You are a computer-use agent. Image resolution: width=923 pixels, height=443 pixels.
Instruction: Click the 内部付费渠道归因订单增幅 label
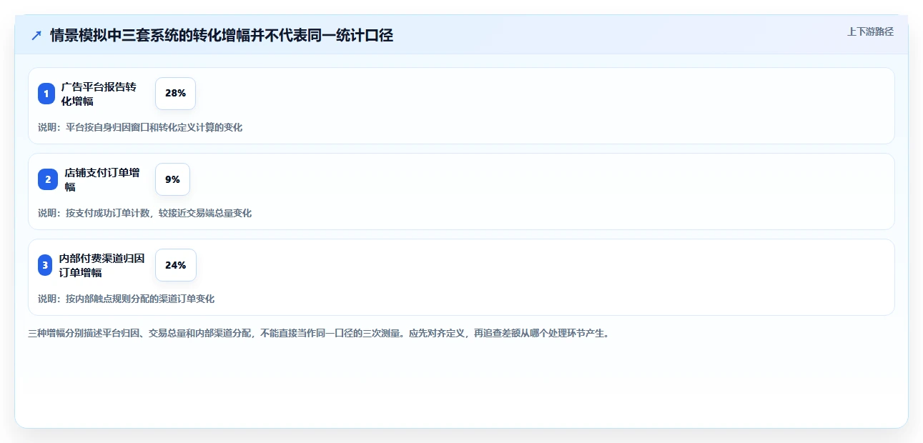(x=102, y=265)
